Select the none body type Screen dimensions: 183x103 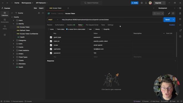point(49,29)
